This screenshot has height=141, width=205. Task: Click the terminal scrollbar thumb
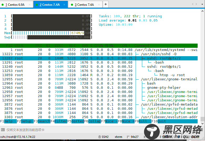[x=203, y=119]
